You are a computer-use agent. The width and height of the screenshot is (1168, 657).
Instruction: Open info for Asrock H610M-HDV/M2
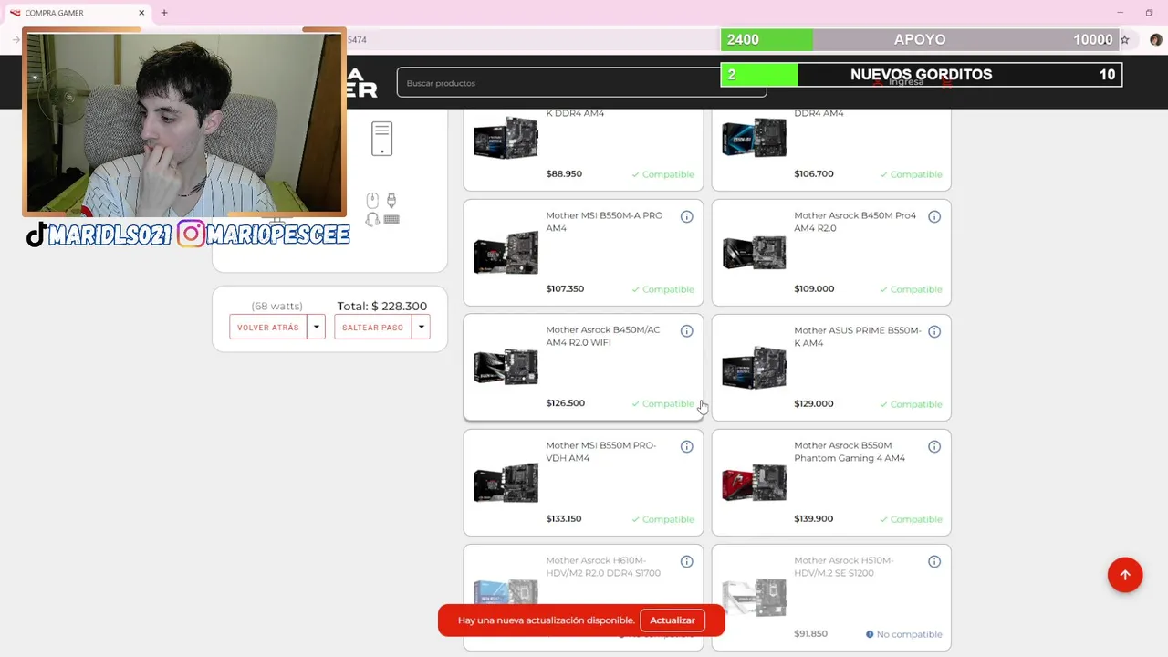pyautogui.click(x=686, y=561)
